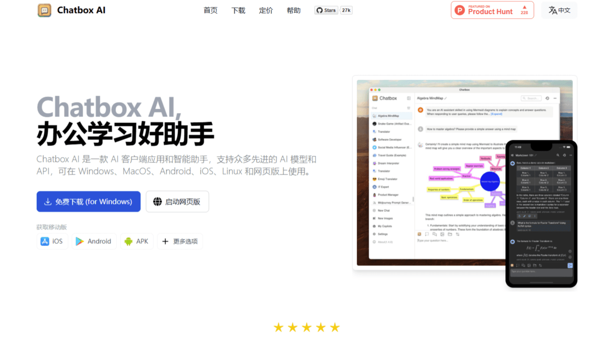Click the Product Hunt upvote count 228
Screen dimensions: 608x340
[524, 13]
